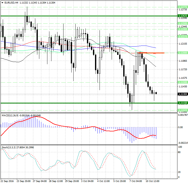This screenshot has width=188, height=184.
Task: Click the 22 Sep 2016 date label
Action: 8,181
